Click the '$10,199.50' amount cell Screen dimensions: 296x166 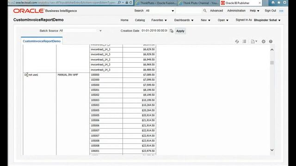(x=139, y=100)
